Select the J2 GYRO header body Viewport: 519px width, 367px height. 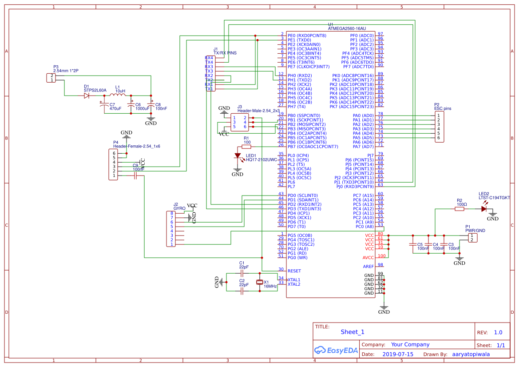pos(171,229)
